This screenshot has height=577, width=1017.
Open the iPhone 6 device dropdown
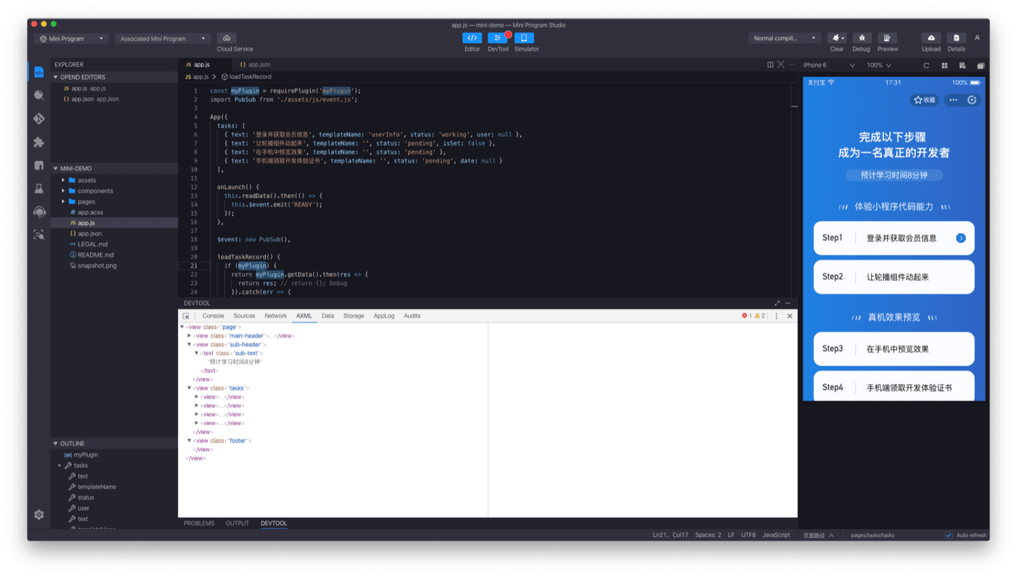826,65
